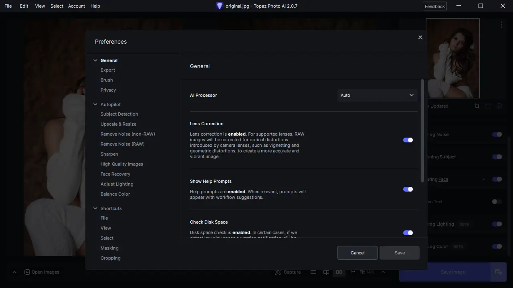The image size is (513, 288).
Task: Select the split view layout icon
Action: click(x=326, y=272)
